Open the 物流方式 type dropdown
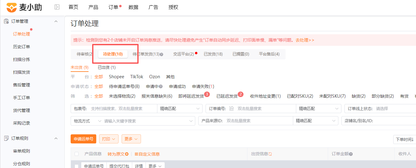This screenshot has width=416, height=168. [x=87, y=121]
